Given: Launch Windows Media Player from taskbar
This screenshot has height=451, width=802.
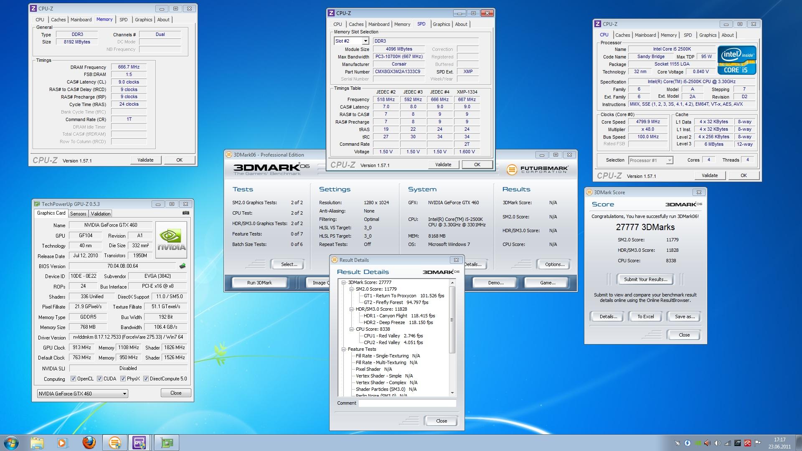Looking at the screenshot, I should coord(62,443).
